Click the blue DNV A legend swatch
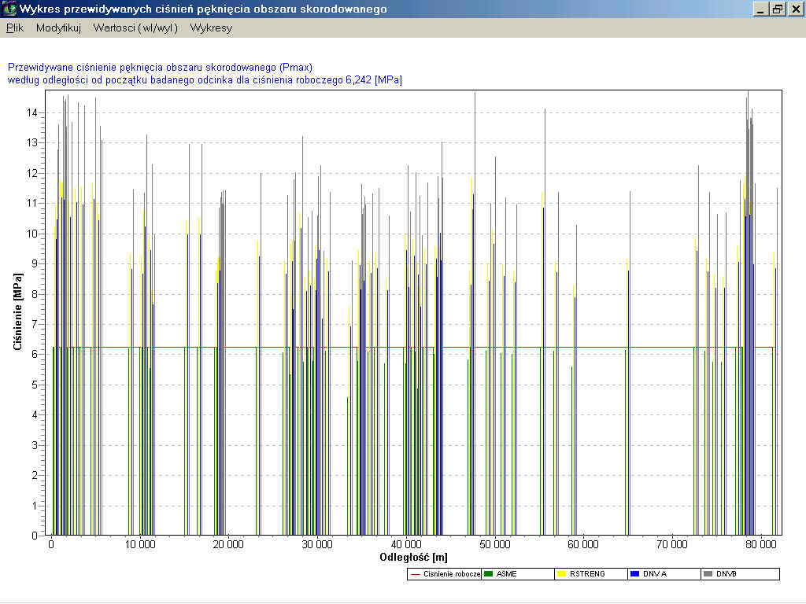Screen dimensions: 806x604 pyautogui.click(x=635, y=573)
